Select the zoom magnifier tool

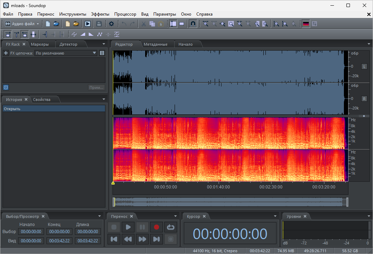[x=231, y=23]
